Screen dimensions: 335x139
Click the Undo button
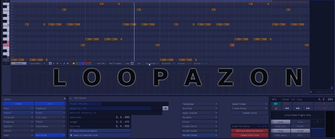[x=18, y=104]
